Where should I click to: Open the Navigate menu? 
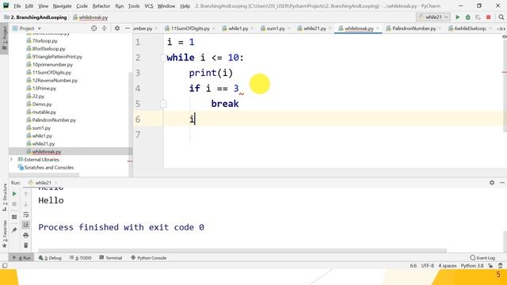pos(62,6)
